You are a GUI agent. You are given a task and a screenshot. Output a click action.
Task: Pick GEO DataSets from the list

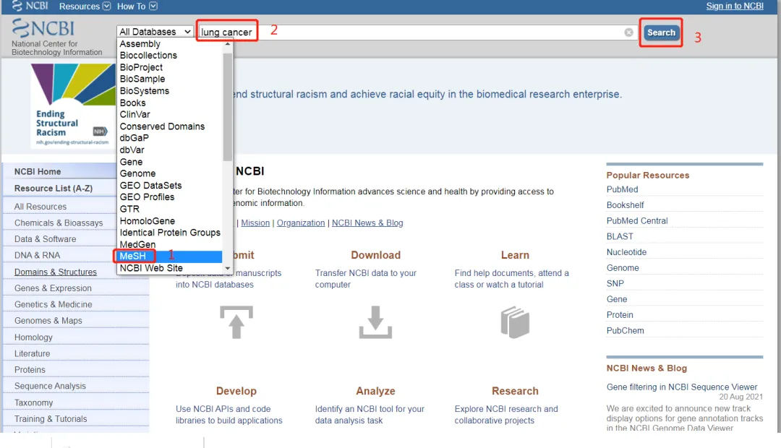click(169, 185)
